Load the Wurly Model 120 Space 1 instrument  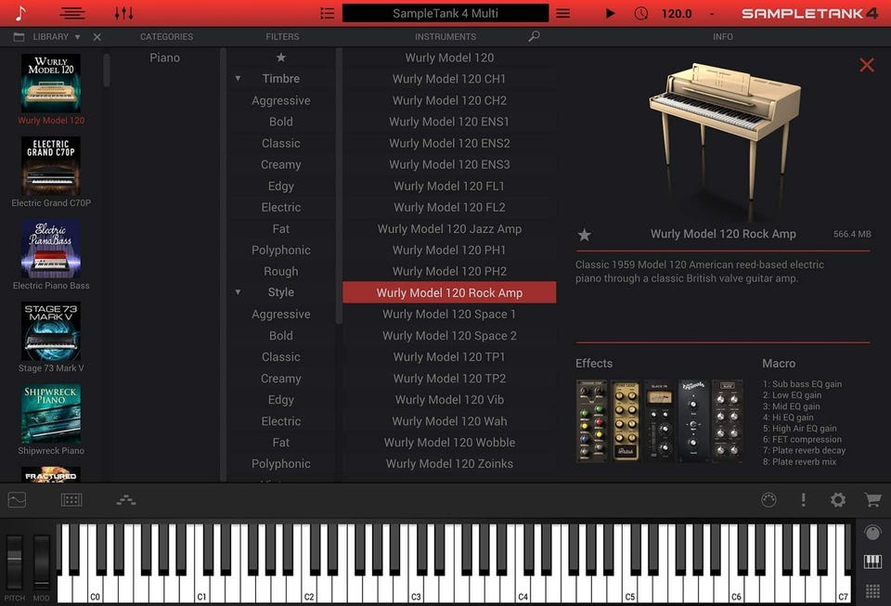coord(449,314)
